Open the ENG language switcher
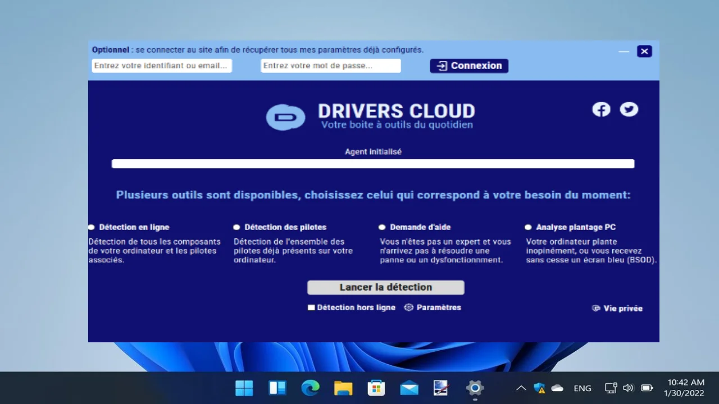Viewport: 719px width, 404px height. 583,388
